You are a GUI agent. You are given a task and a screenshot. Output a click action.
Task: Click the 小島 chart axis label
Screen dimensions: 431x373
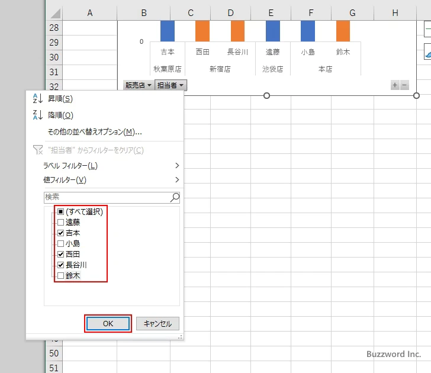308,52
